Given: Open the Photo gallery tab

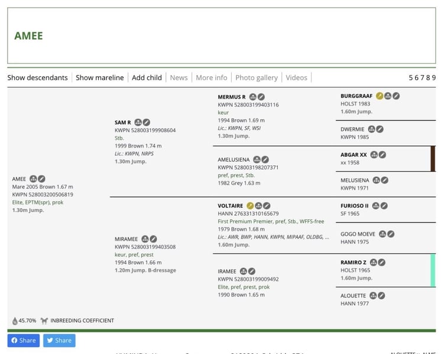Looking at the screenshot, I should click(256, 77).
